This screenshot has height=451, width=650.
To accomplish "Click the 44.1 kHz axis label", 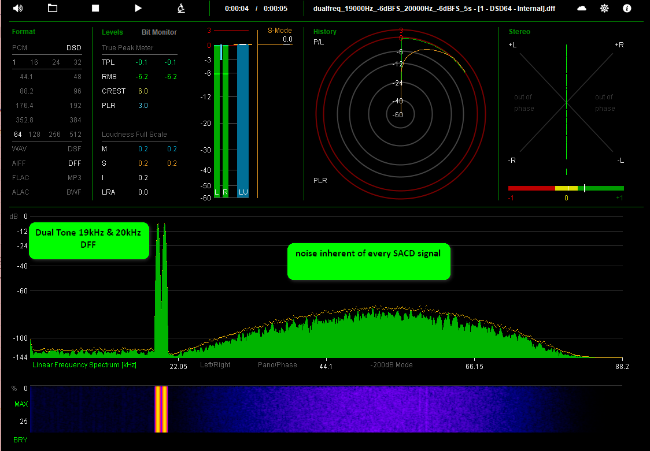I will (x=326, y=366).
